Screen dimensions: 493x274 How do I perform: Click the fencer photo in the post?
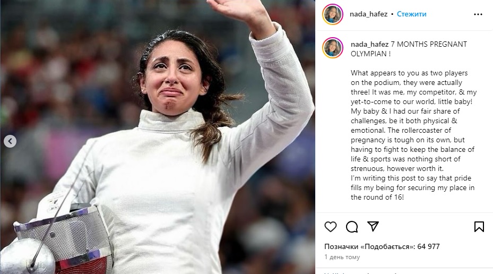click(158, 137)
